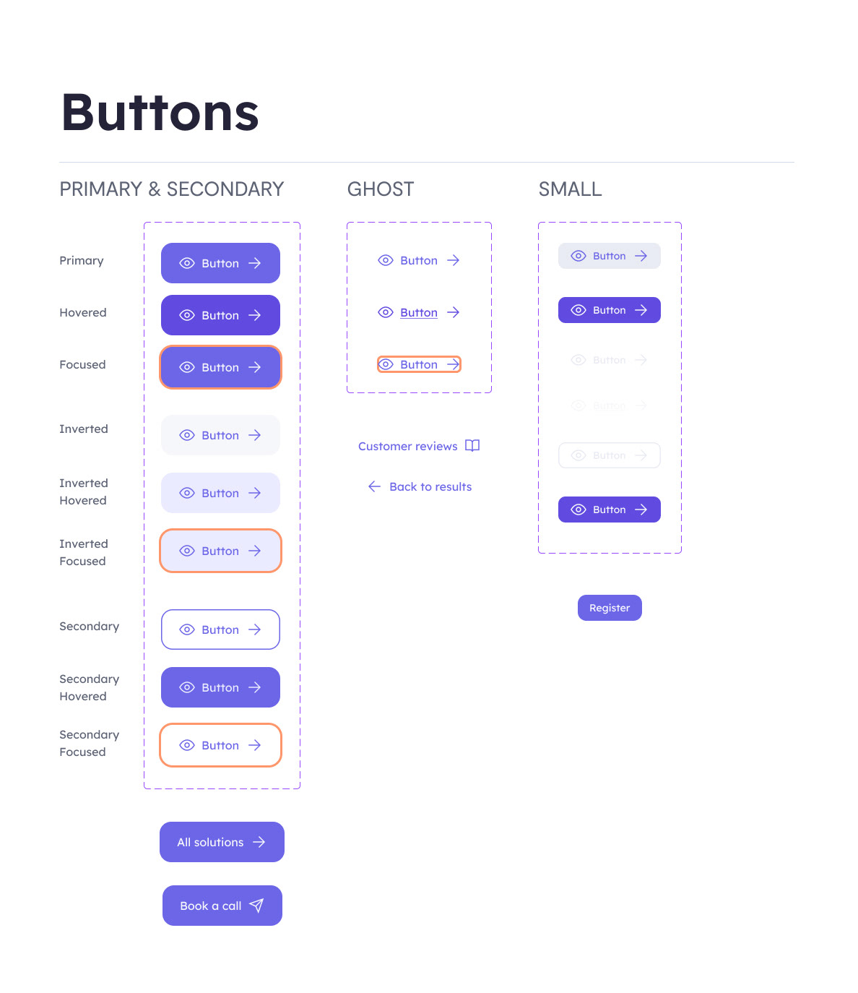The height and width of the screenshot is (993, 858).
Task: Click the Secondary Hovered filled button
Action: 220,687
